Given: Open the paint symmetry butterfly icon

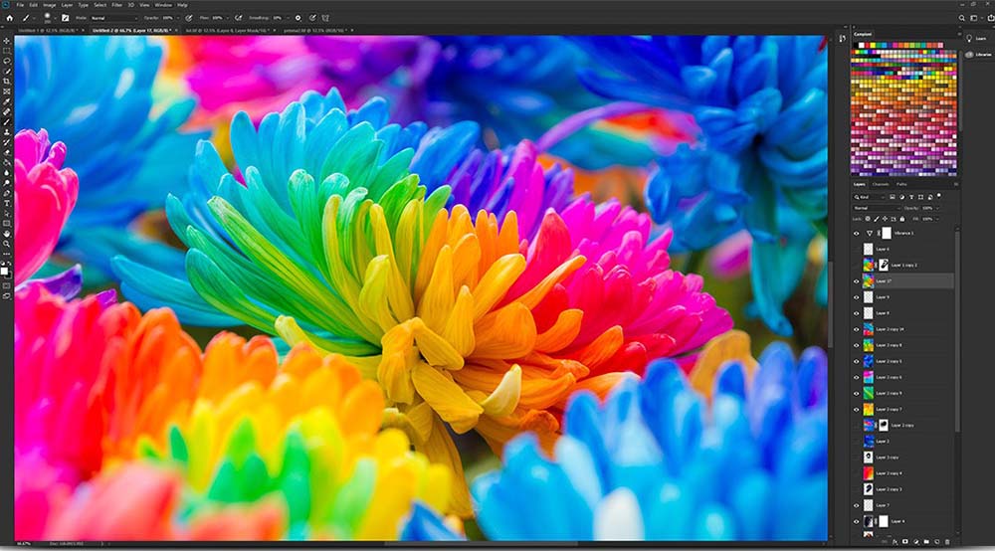Looking at the screenshot, I should point(325,18).
